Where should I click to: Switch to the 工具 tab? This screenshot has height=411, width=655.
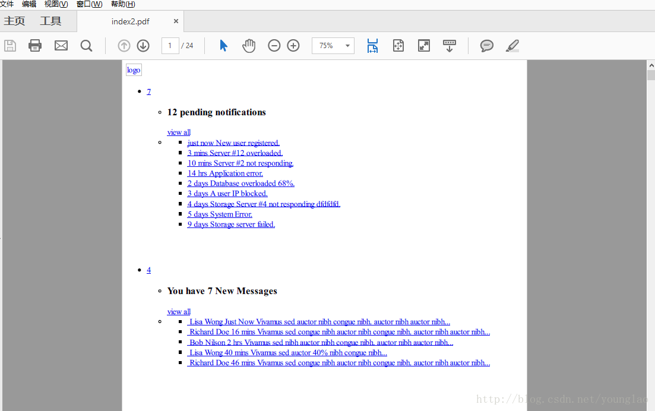pyautogui.click(x=50, y=21)
